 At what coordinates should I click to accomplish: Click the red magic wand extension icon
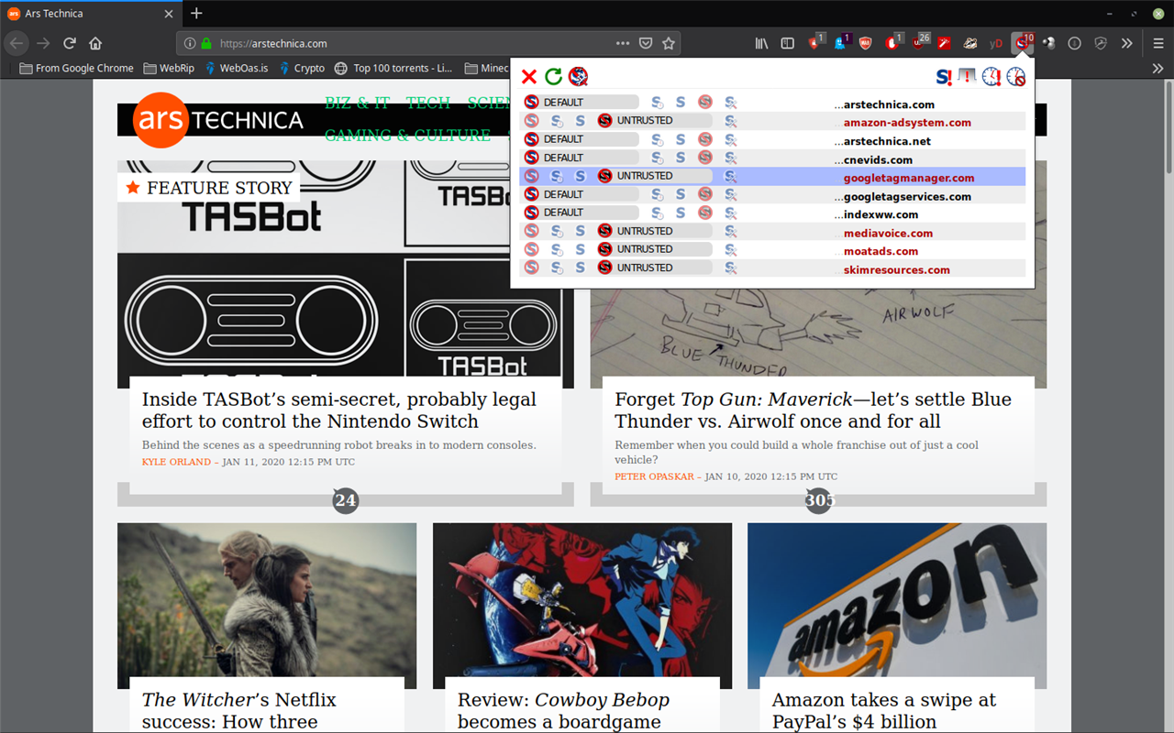click(x=944, y=43)
